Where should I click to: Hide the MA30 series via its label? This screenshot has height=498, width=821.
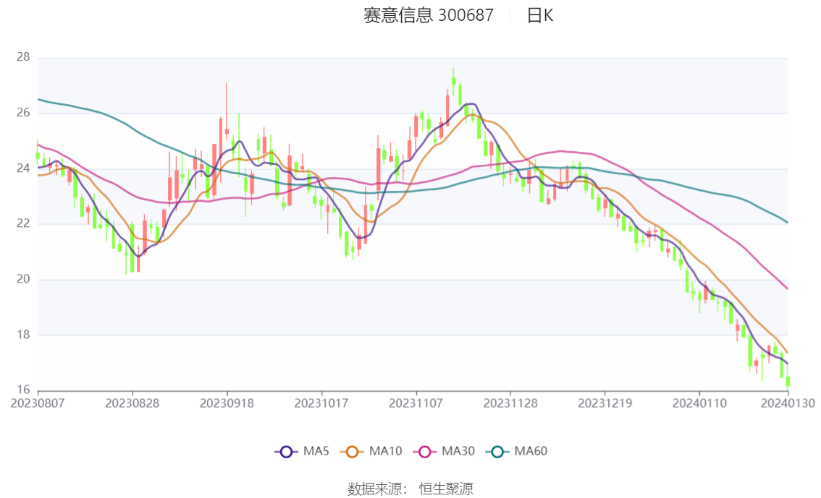[458, 452]
